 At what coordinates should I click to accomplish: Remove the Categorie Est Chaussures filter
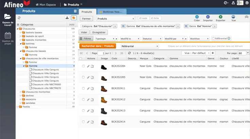tap(115, 26)
